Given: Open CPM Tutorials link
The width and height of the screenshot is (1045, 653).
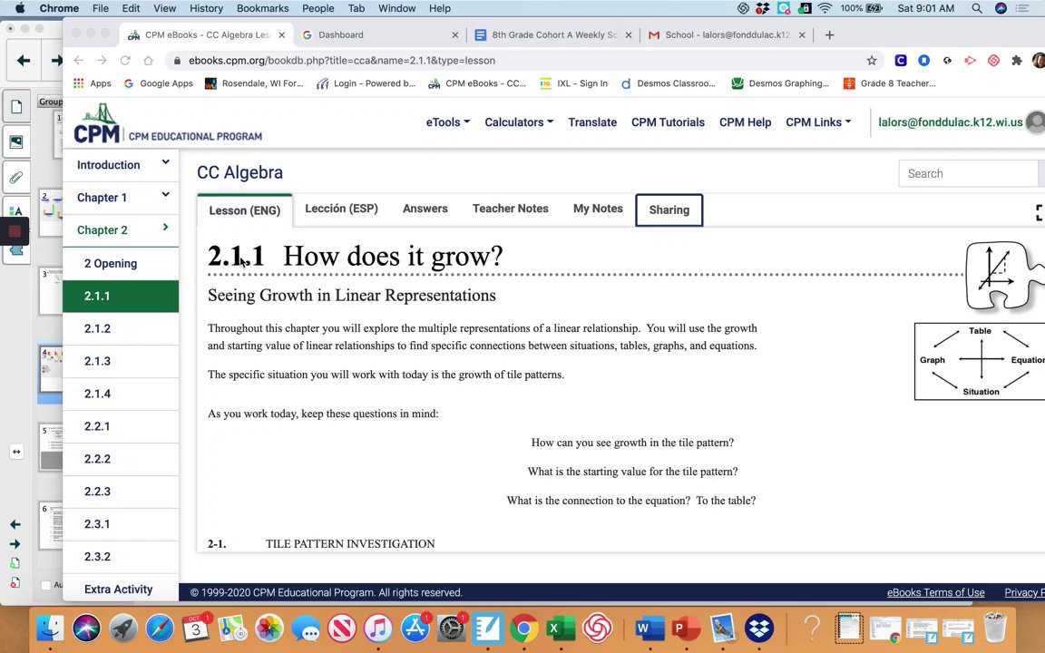Looking at the screenshot, I should (x=668, y=122).
